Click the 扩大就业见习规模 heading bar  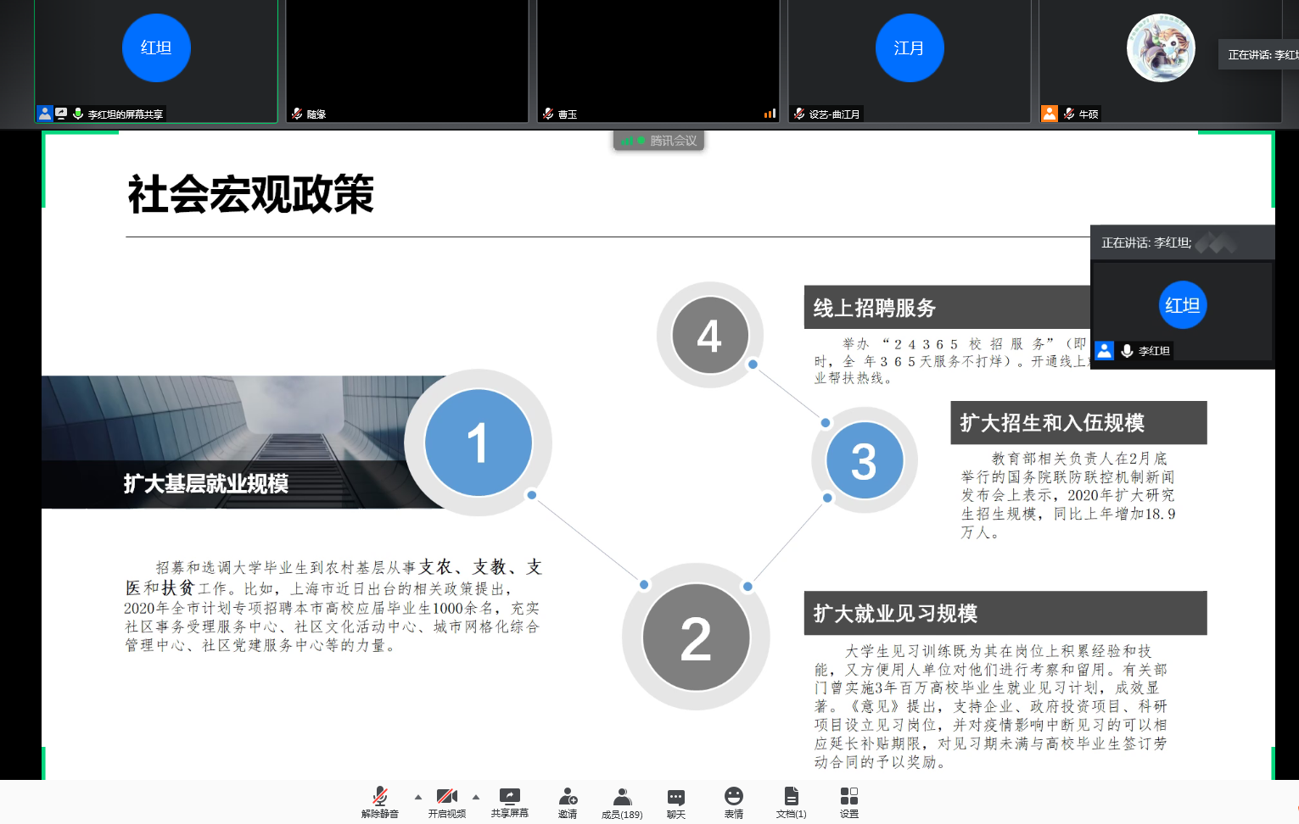coord(1004,613)
